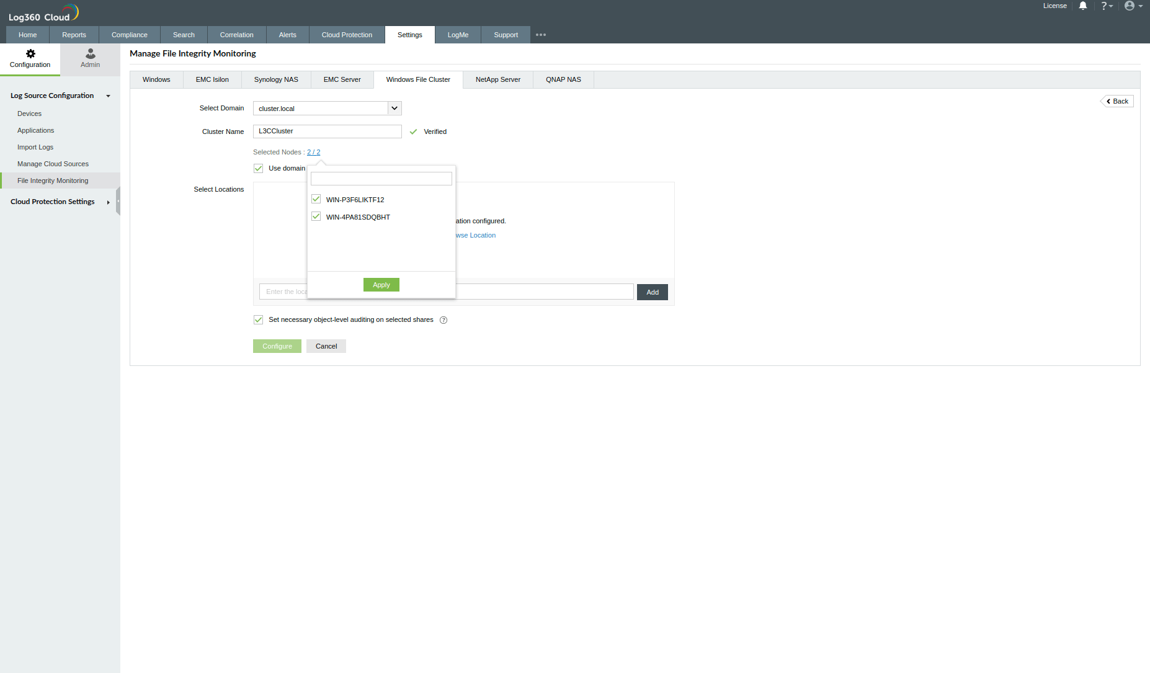
Task: Click the Back button
Action: (1117, 100)
